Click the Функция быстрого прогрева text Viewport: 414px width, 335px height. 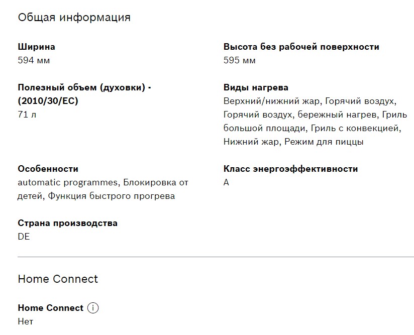pos(112,196)
